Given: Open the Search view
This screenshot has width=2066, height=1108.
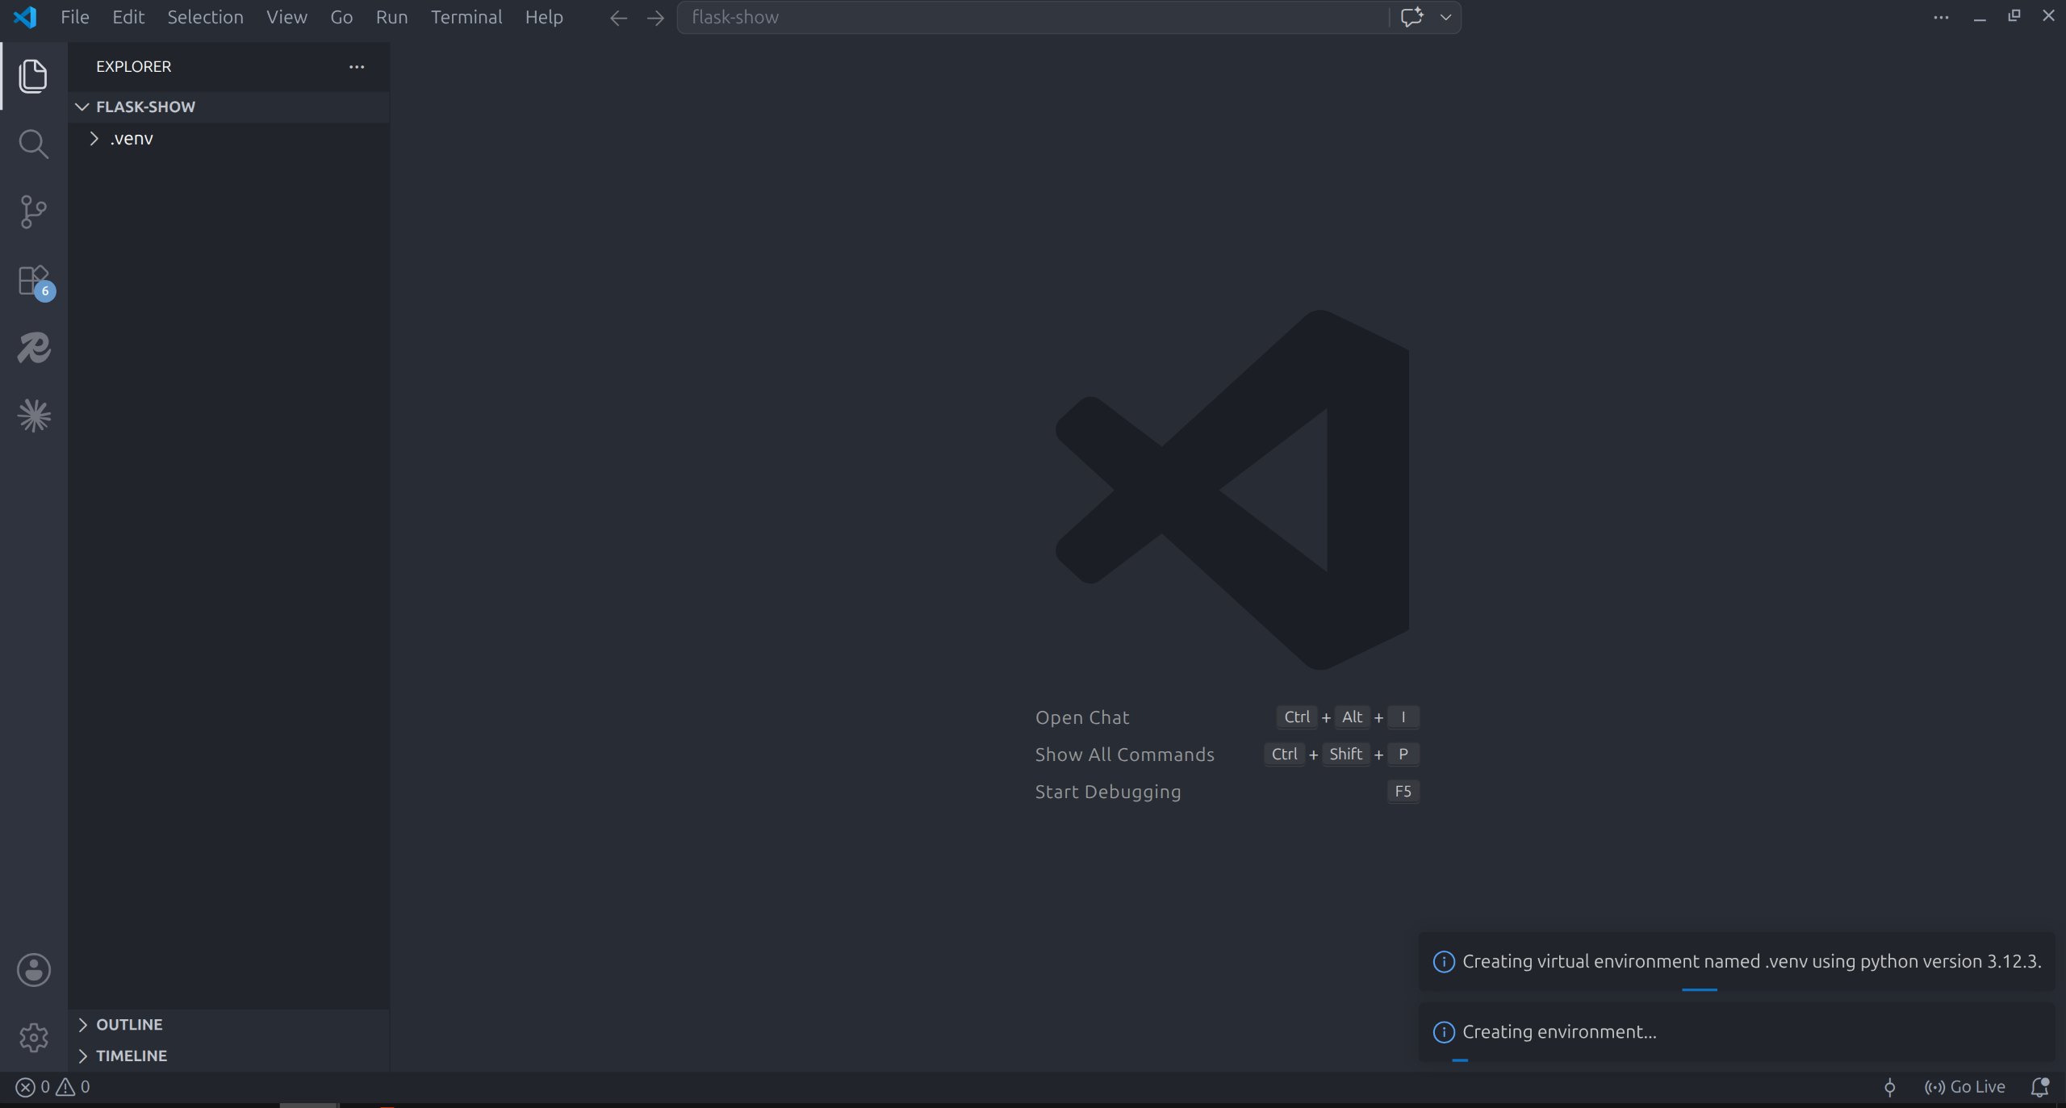Looking at the screenshot, I should (x=33, y=144).
